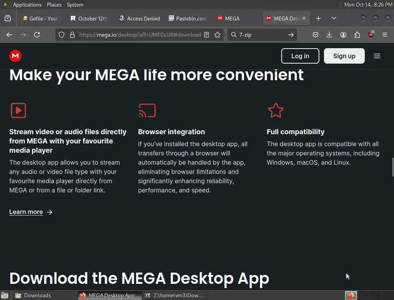
Task: Click the Browser integration heading
Action: click(171, 132)
